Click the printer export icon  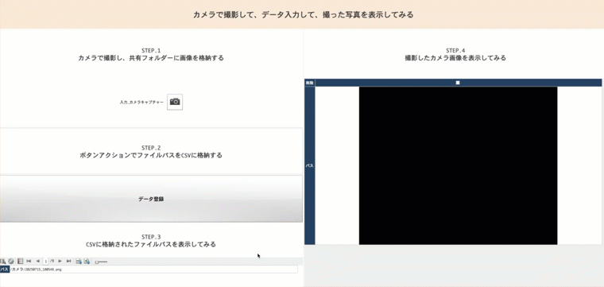tap(79, 262)
